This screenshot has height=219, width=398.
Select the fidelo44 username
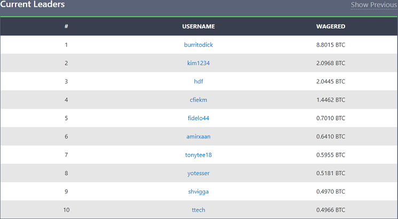pyautogui.click(x=198, y=118)
